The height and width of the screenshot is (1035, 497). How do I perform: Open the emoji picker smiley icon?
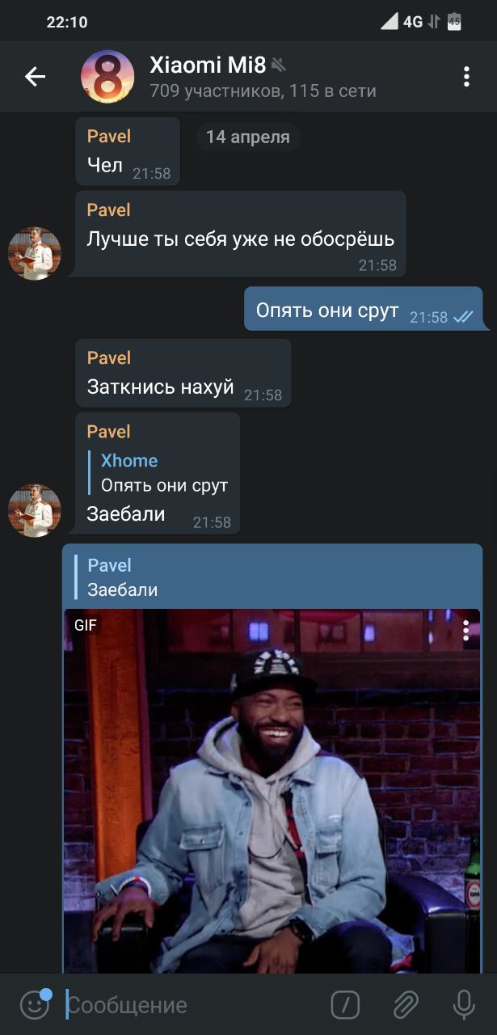pyautogui.click(x=34, y=1004)
